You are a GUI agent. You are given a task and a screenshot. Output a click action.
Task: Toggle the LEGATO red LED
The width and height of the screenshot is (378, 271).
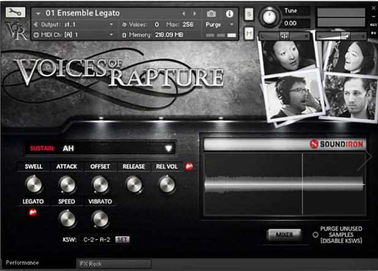[33, 212]
